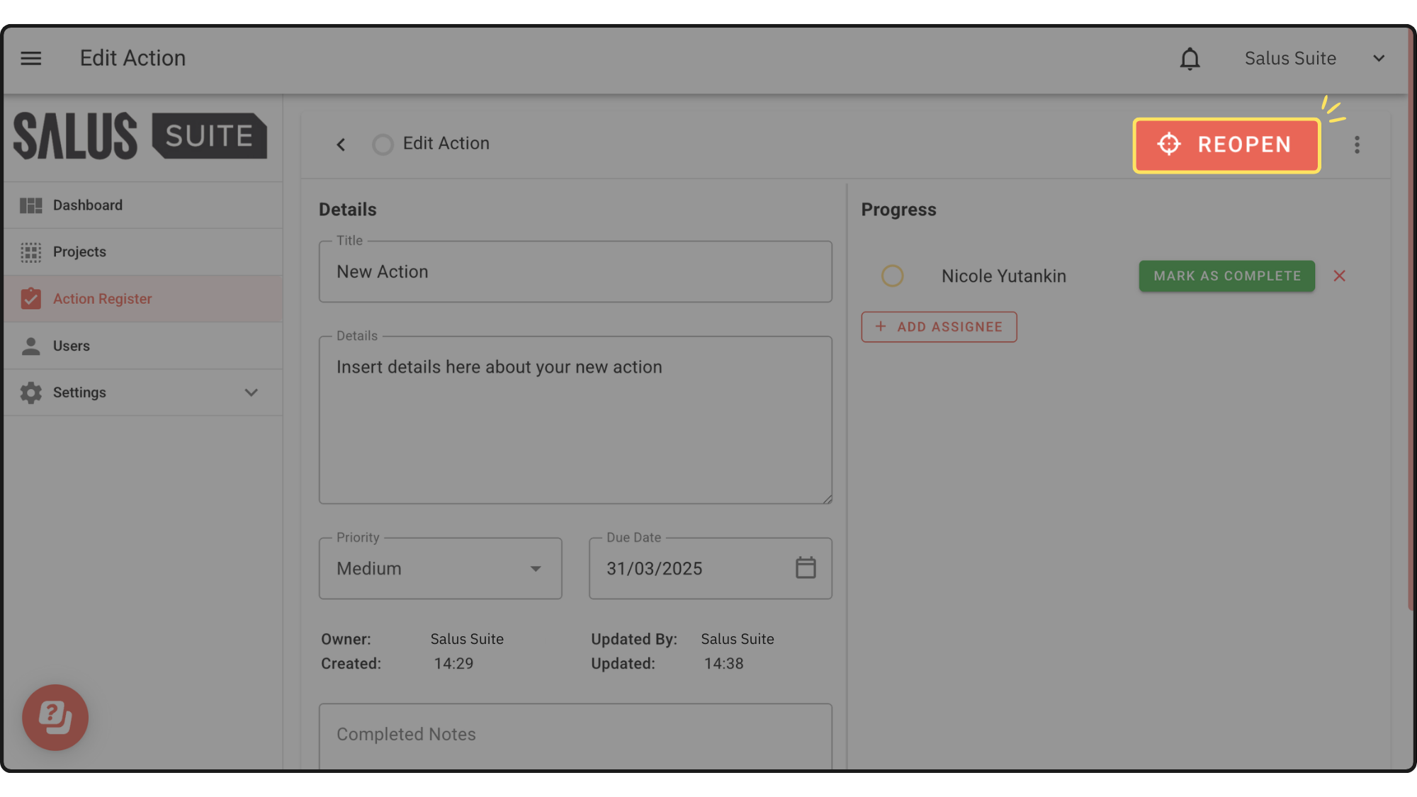Open Projects from the sidebar
Image resolution: width=1417 pixels, height=797 pixels.
79,252
